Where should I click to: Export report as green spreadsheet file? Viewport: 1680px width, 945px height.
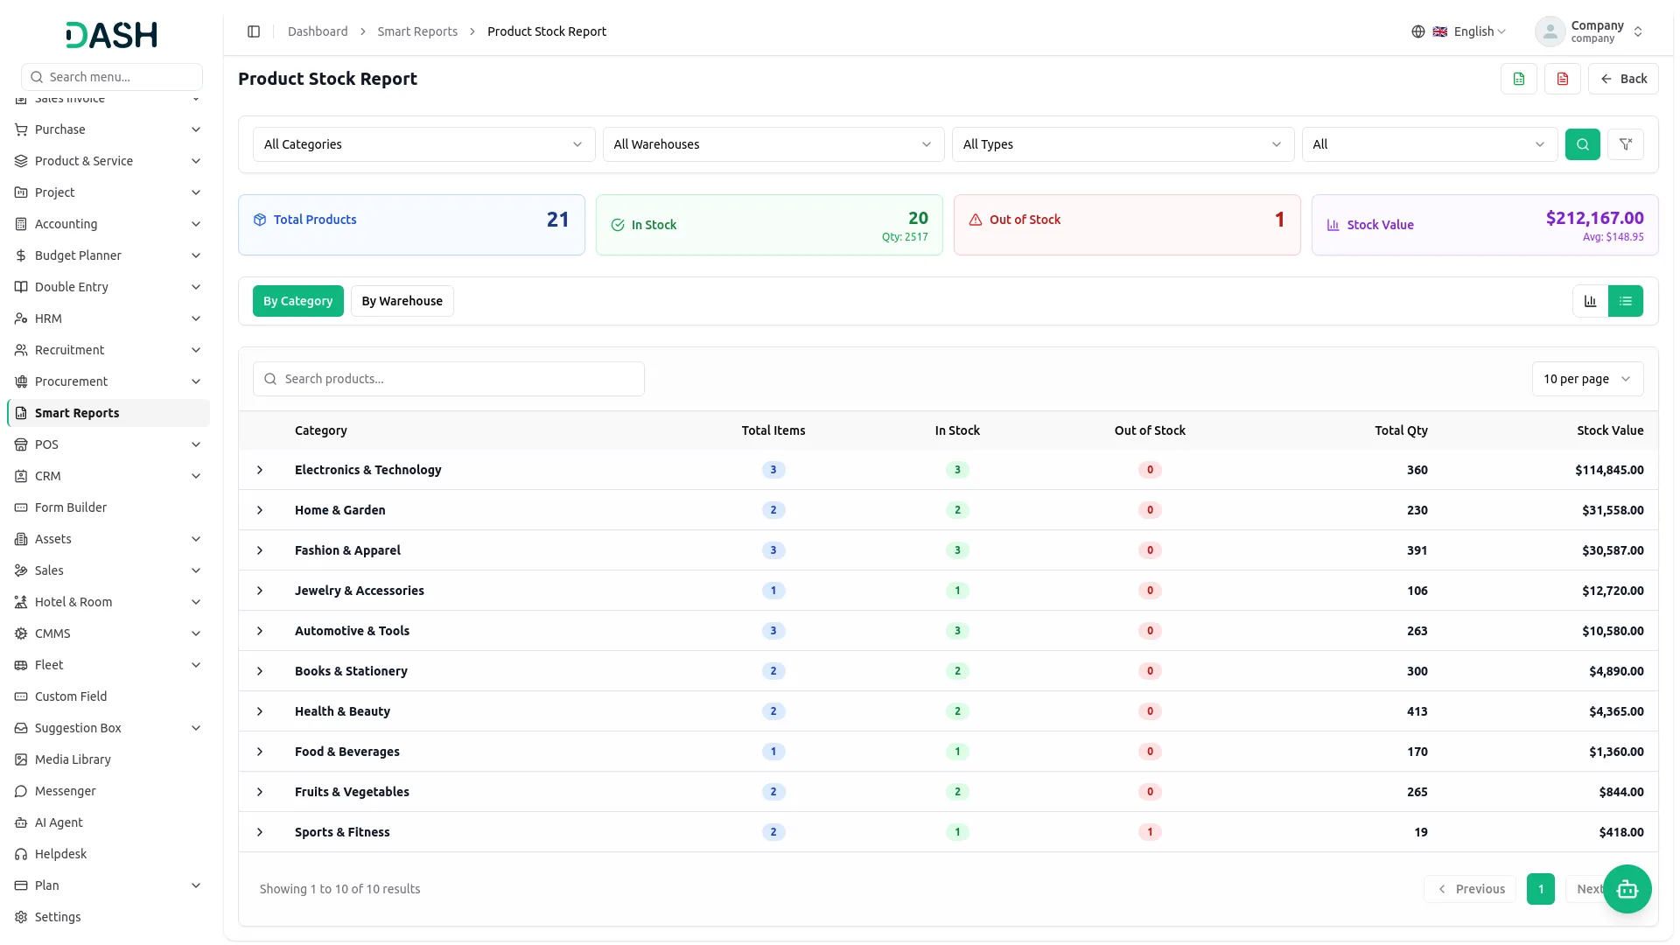coord(1519,79)
